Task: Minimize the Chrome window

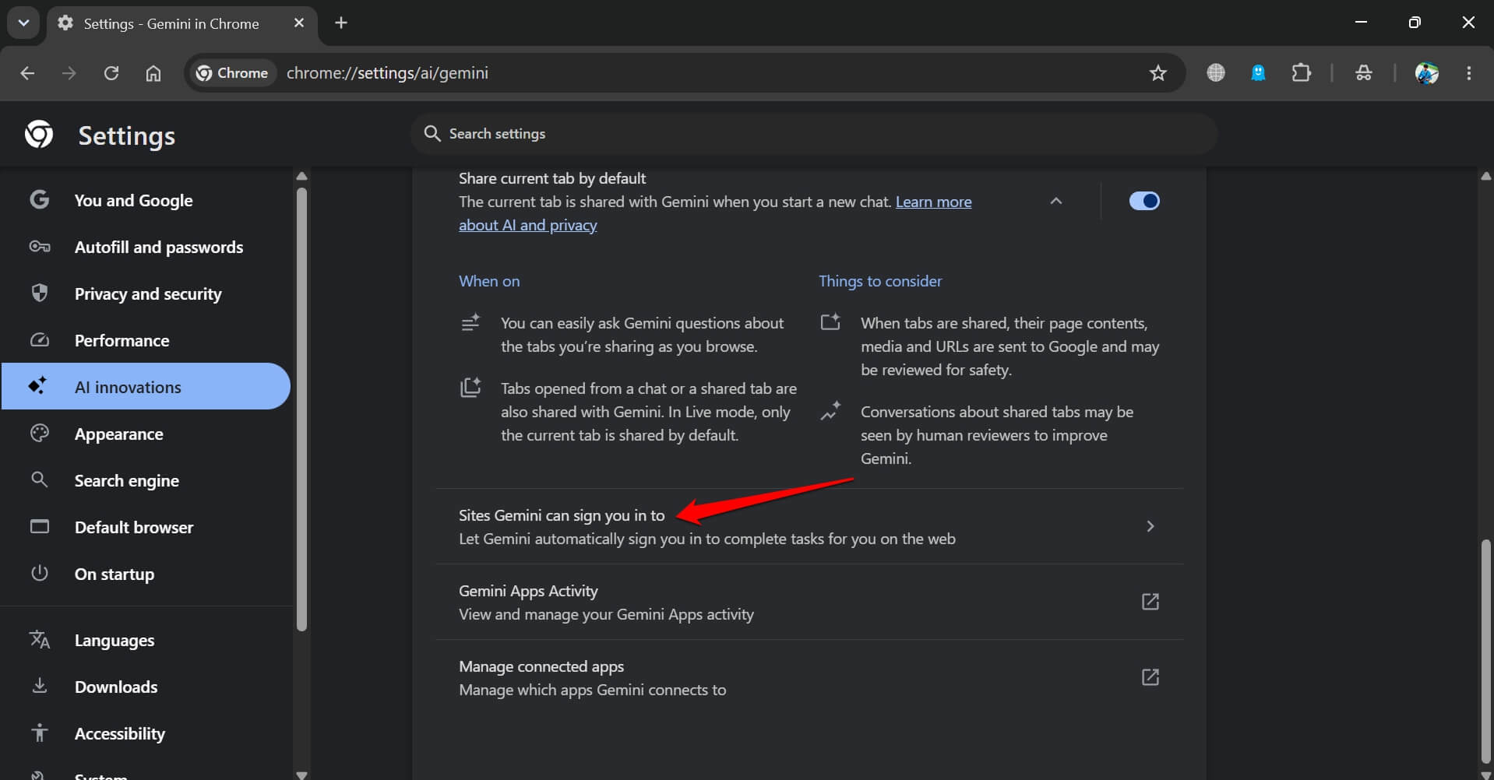Action: click(1362, 23)
